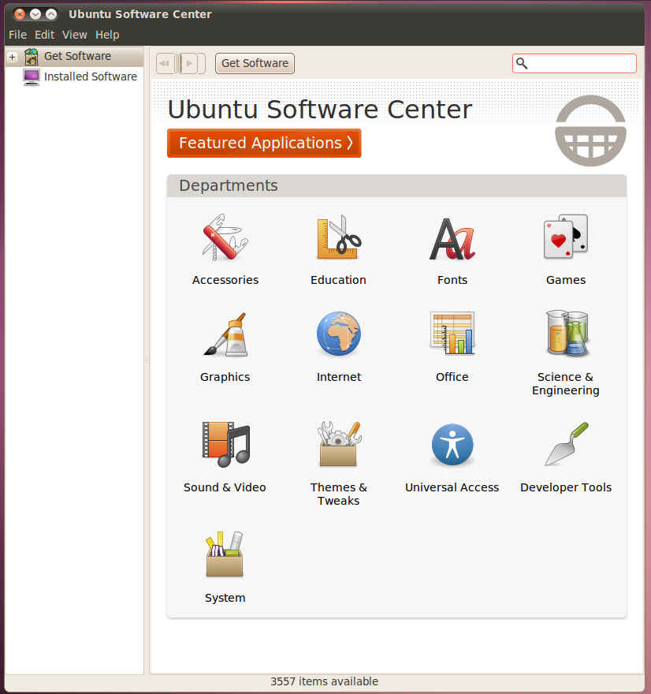The image size is (651, 694).
Task: Click the Graphics label
Action: [225, 377]
